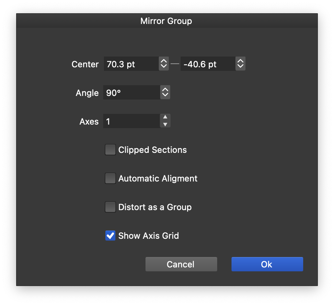Click the Center label text
This screenshot has height=305, width=334.
pyautogui.click(x=85, y=64)
